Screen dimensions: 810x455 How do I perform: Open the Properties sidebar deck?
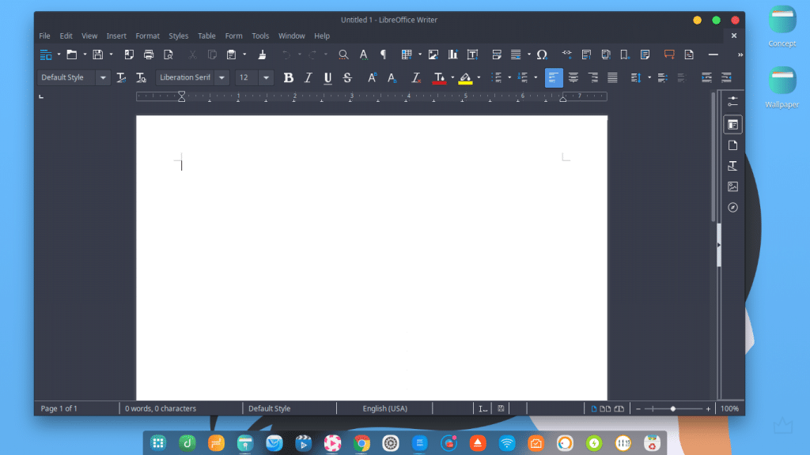[x=732, y=124]
